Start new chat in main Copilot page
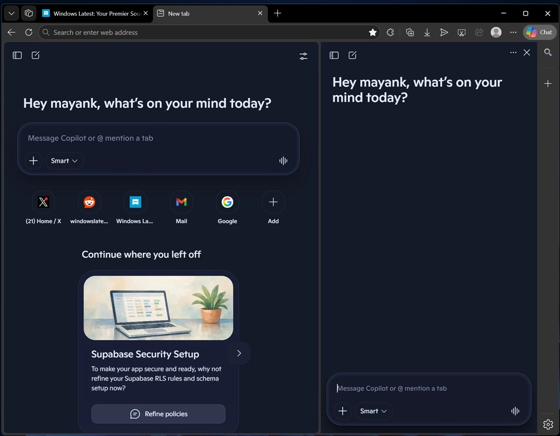The image size is (560, 436). coord(35,55)
